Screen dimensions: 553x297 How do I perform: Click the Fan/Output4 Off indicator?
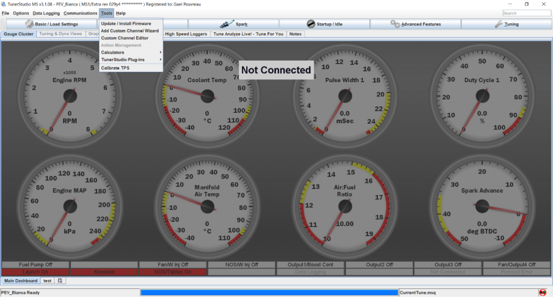pyautogui.click(x=517, y=265)
